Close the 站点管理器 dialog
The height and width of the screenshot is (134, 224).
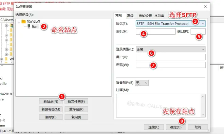[x=205, y=6]
